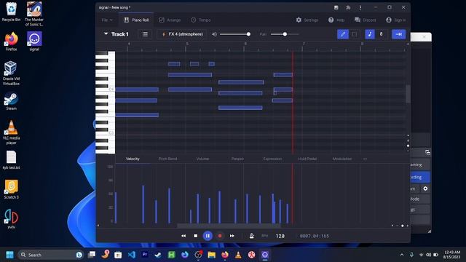The height and width of the screenshot is (262, 466).
Task: Select the long note at C4 row start
Action: tap(137, 90)
